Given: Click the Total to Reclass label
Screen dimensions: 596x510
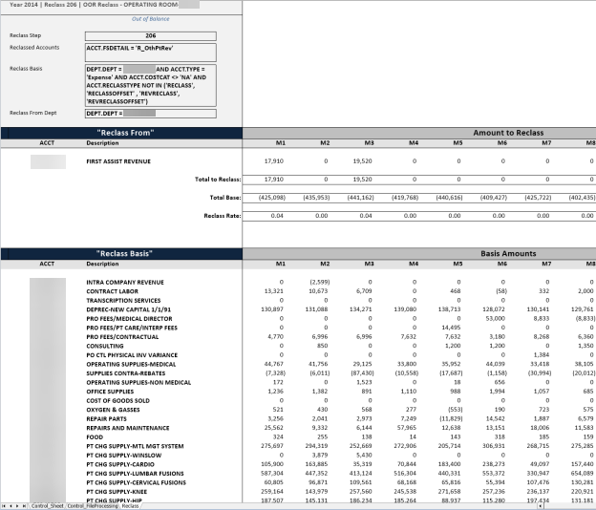Looking at the screenshot, I should [218, 180].
